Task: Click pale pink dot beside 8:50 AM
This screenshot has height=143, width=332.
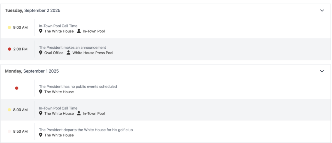Action: 9,131
